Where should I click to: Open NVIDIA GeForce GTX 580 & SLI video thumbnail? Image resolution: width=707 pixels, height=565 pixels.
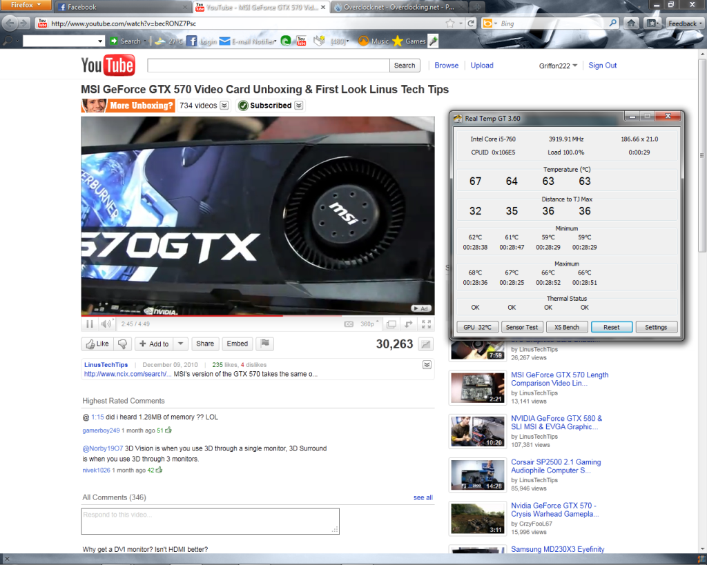[478, 431]
